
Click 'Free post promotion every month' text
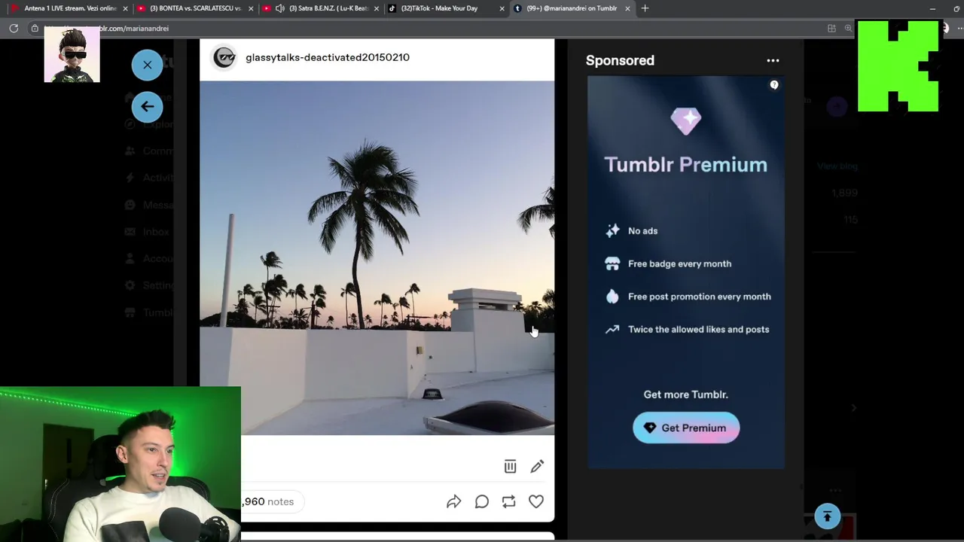(x=699, y=297)
